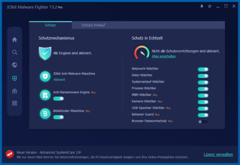Click the Alle Engines sind aktiviert text
Image resolution: width=240 pixels, height=165 pixels.
click(x=72, y=53)
